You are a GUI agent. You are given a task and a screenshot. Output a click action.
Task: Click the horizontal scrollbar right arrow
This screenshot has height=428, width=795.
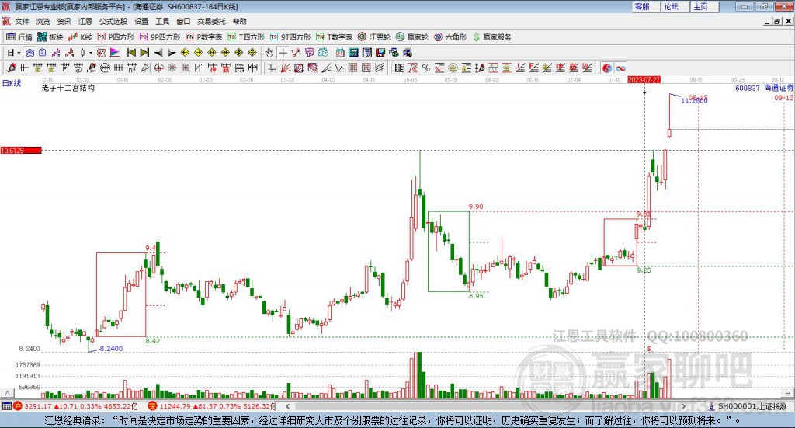[x=684, y=406]
